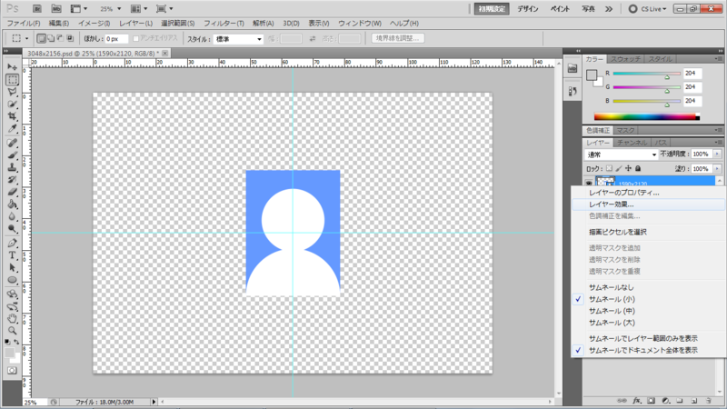727x409 pixels.
Task: Choose new selection mode button
Action: coord(41,38)
